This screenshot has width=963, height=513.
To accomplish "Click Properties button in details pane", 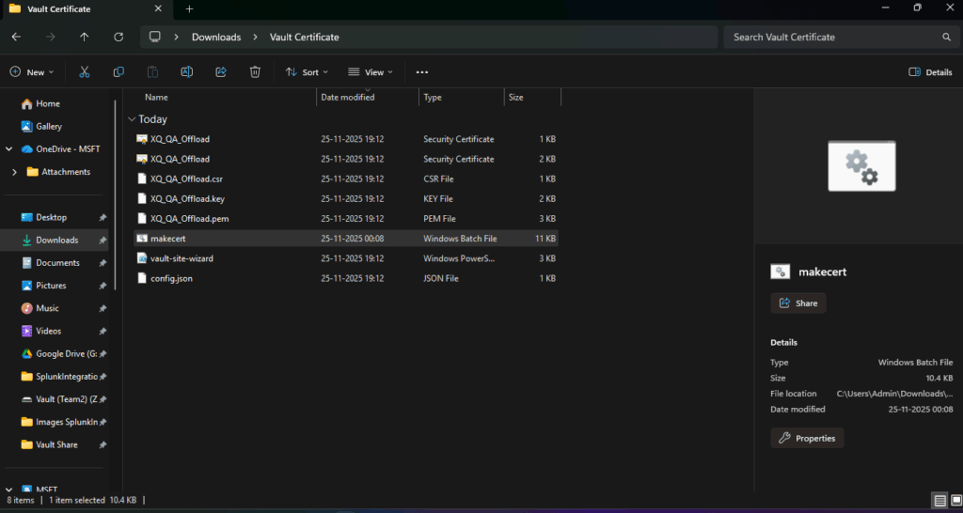I will tap(807, 438).
